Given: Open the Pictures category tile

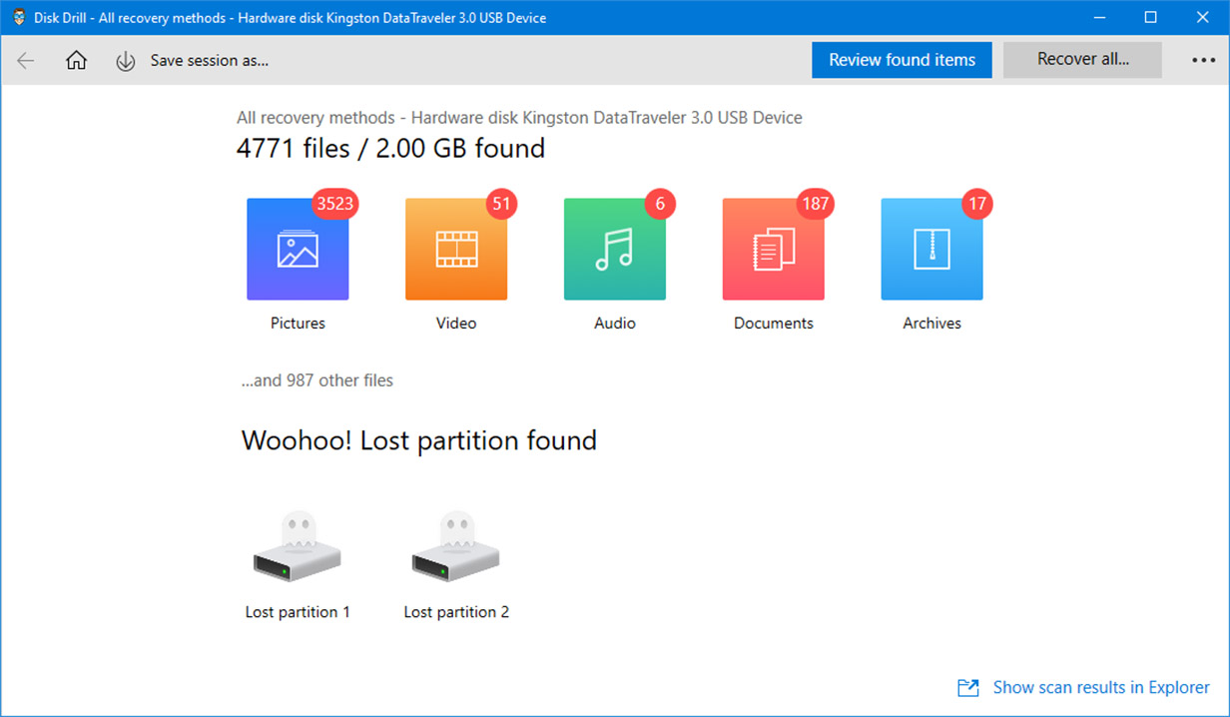Looking at the screenshot, I should pos(298,249).
